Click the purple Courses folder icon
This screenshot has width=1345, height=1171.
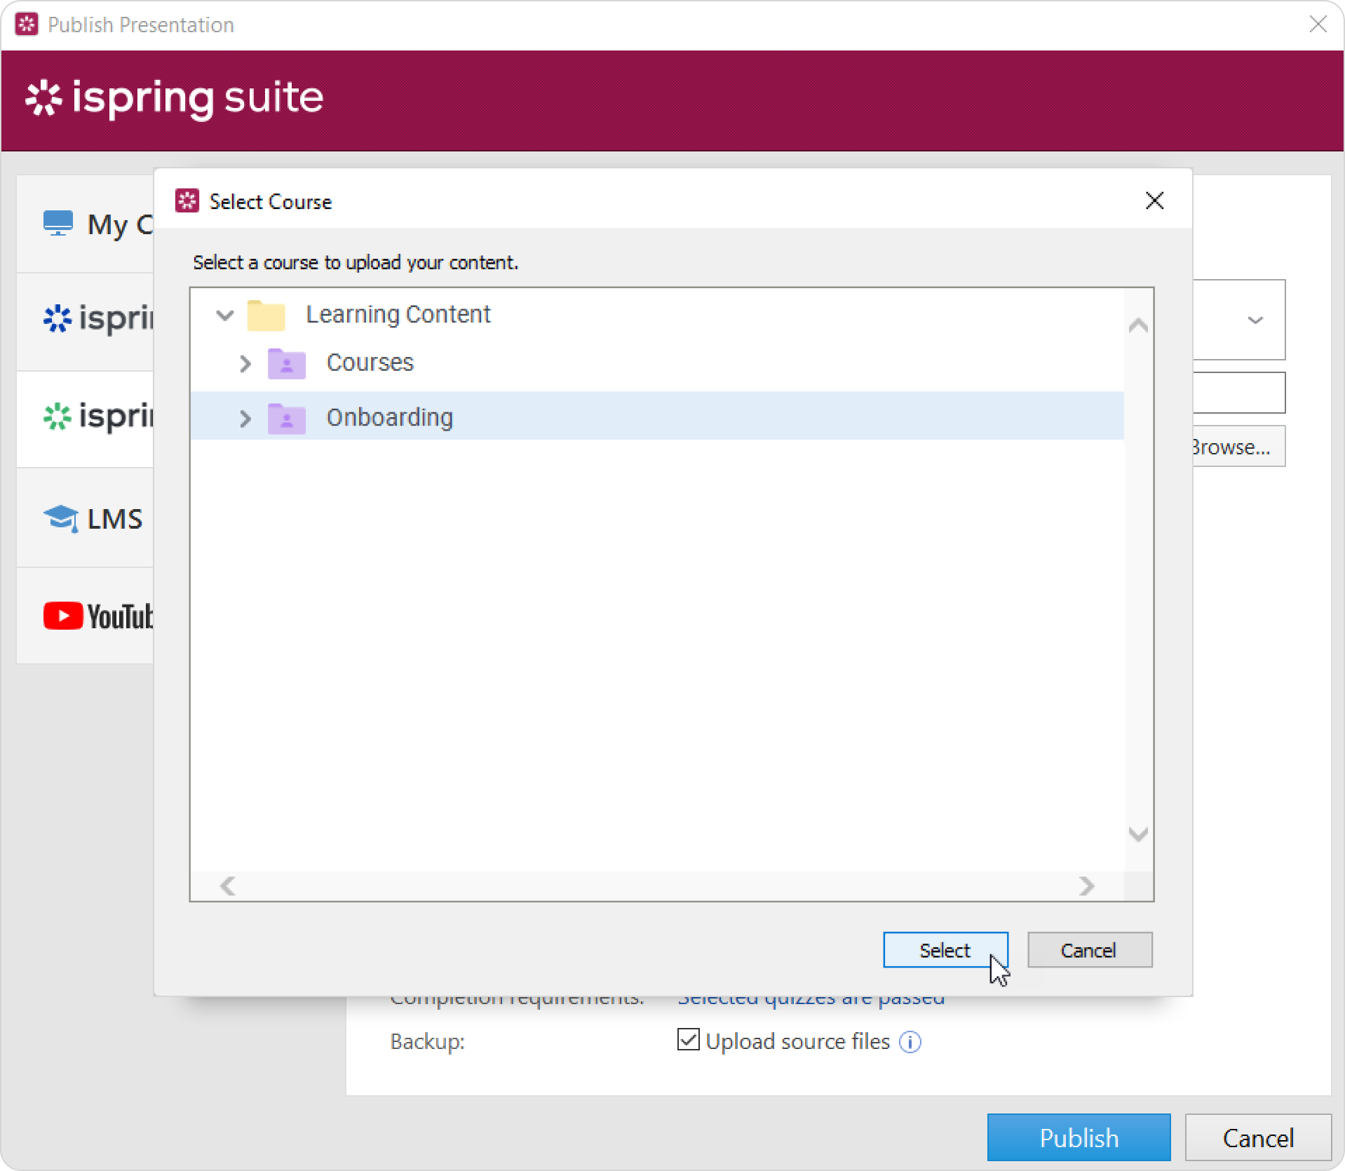pos(286,364)
